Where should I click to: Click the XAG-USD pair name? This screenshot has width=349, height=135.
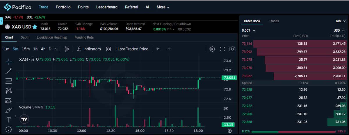22,27
